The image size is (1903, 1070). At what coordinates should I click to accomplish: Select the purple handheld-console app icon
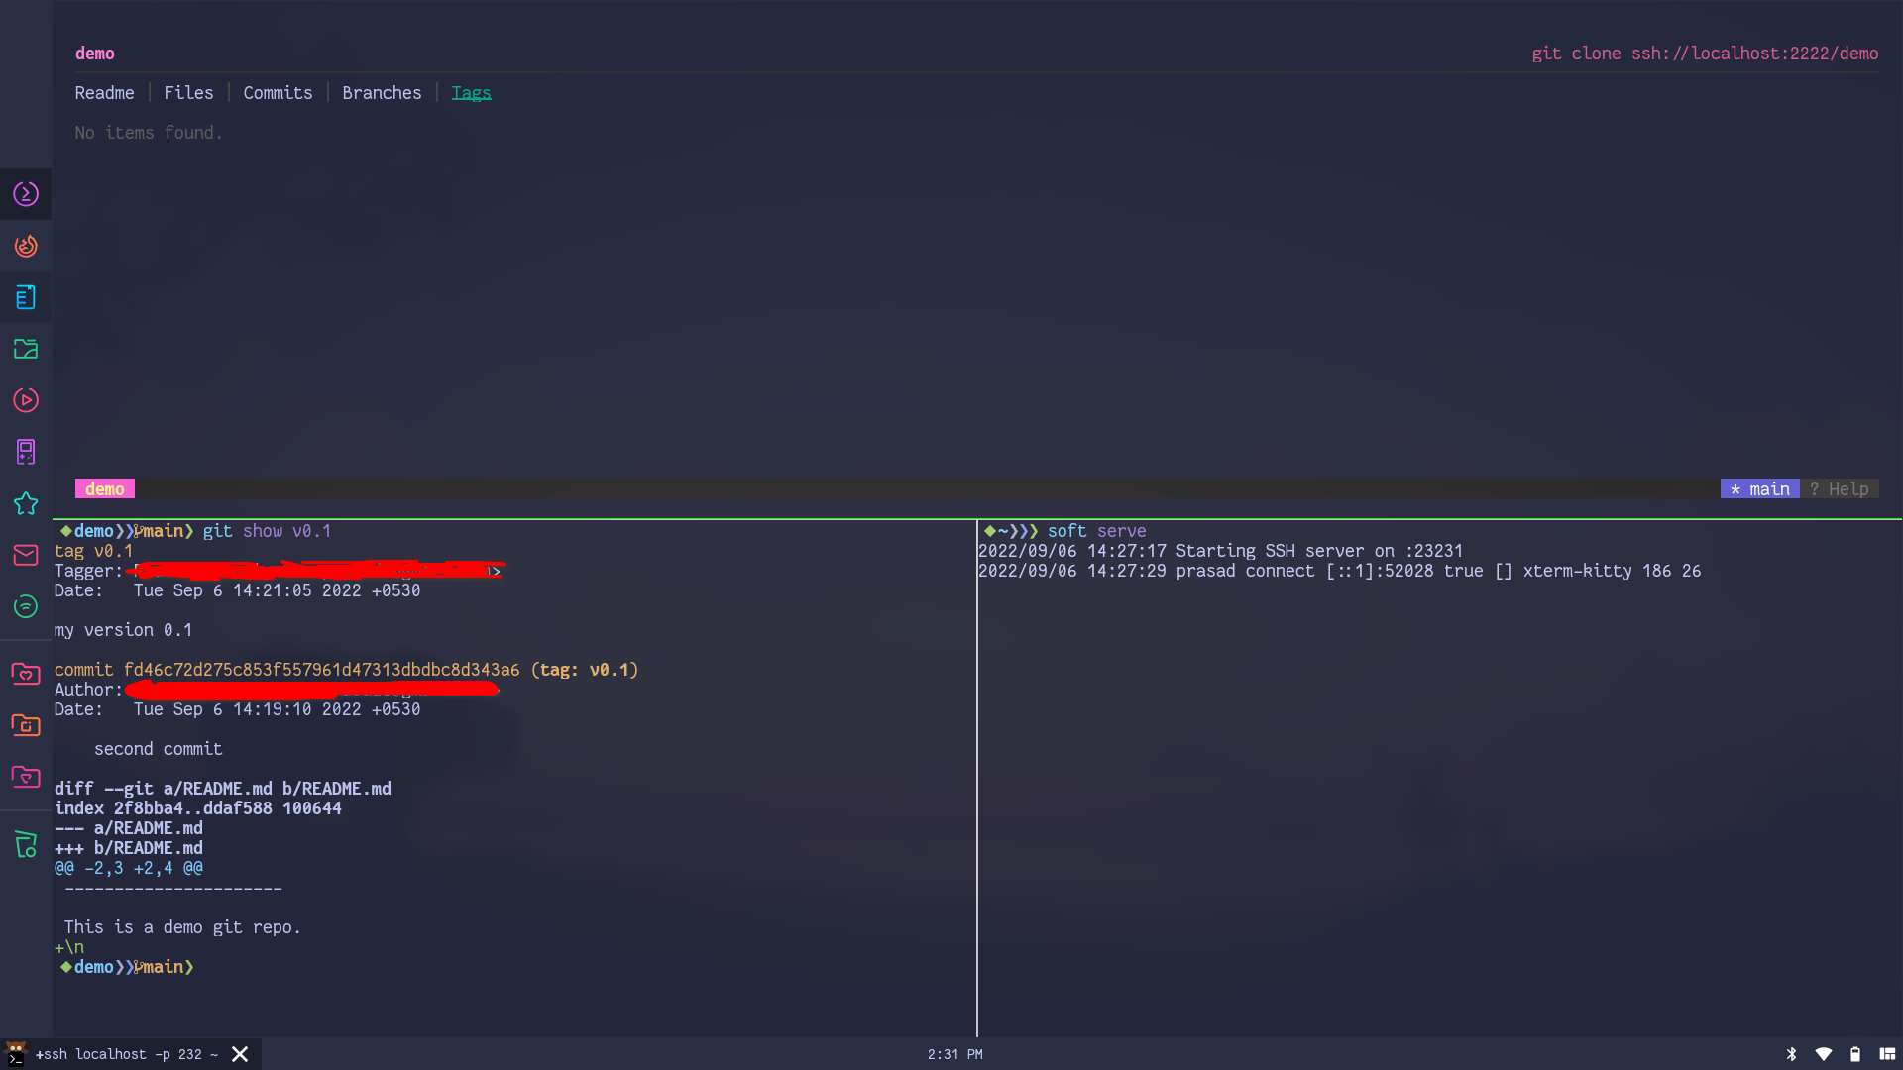(26, 452)
